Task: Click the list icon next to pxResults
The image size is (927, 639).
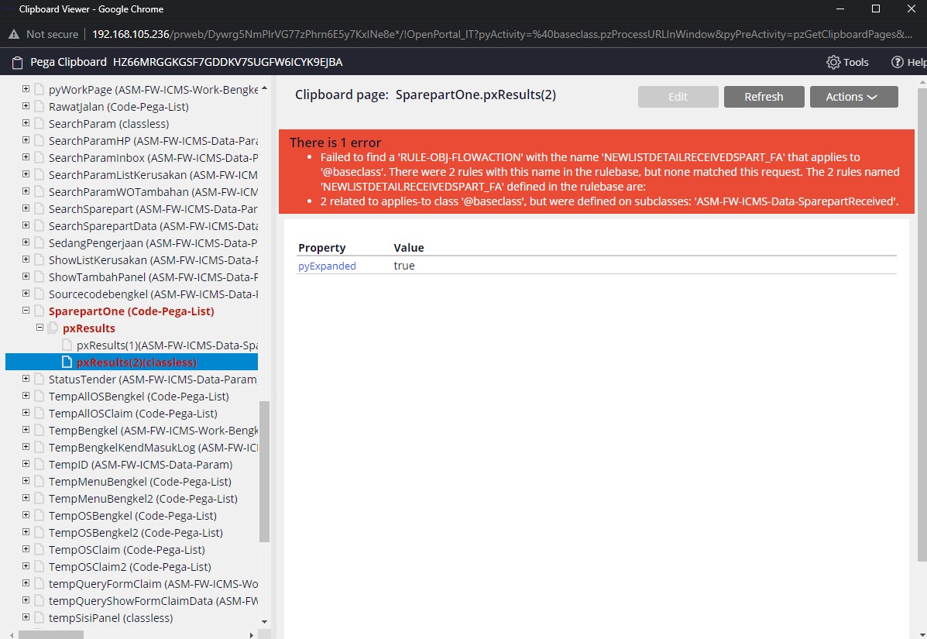Action: pos(51,328)
